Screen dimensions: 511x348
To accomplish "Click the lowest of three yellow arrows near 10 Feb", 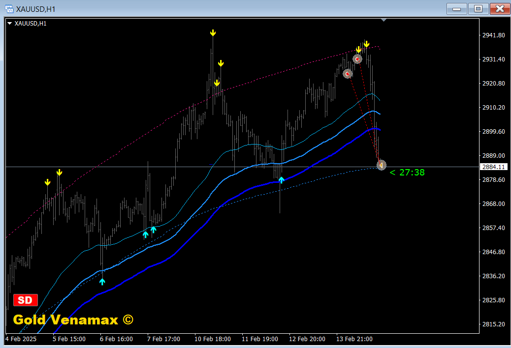I will (x=217, y=83).
